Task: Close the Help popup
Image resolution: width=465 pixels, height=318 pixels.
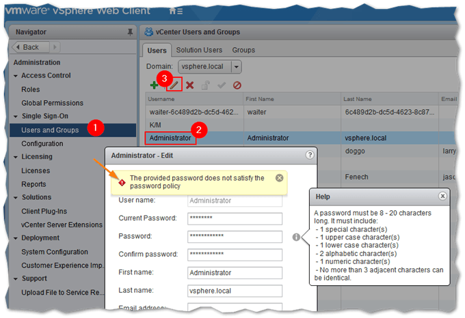Action: [x=442, y=196]
